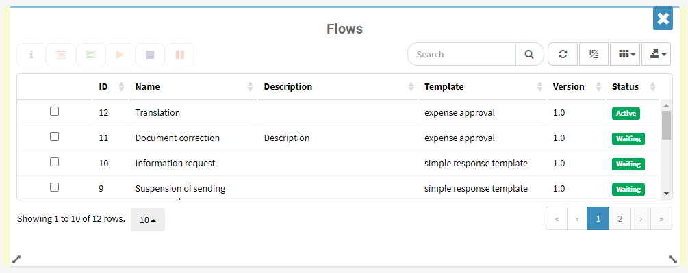
Task: Jump to the last page of results
Action: pyautogui.click(x=661, y=218)
